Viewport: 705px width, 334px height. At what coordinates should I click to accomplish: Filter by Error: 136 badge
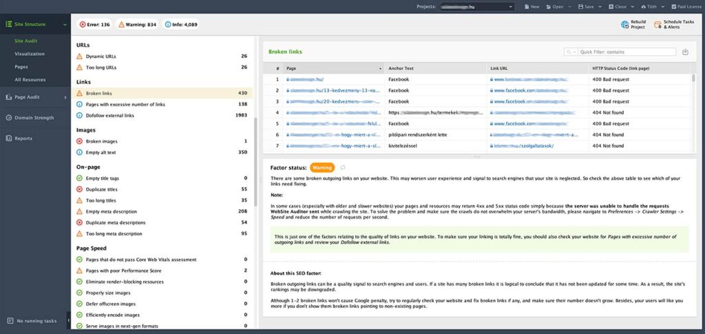click(x=94, y=25)
